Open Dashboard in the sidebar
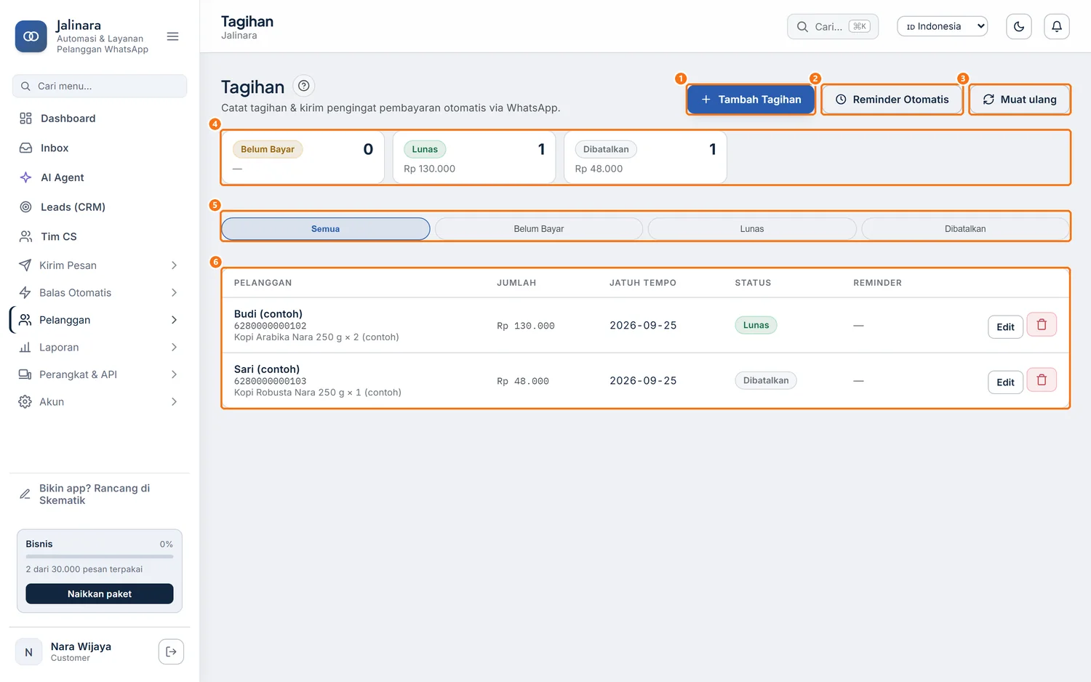 tap(100, 119)
